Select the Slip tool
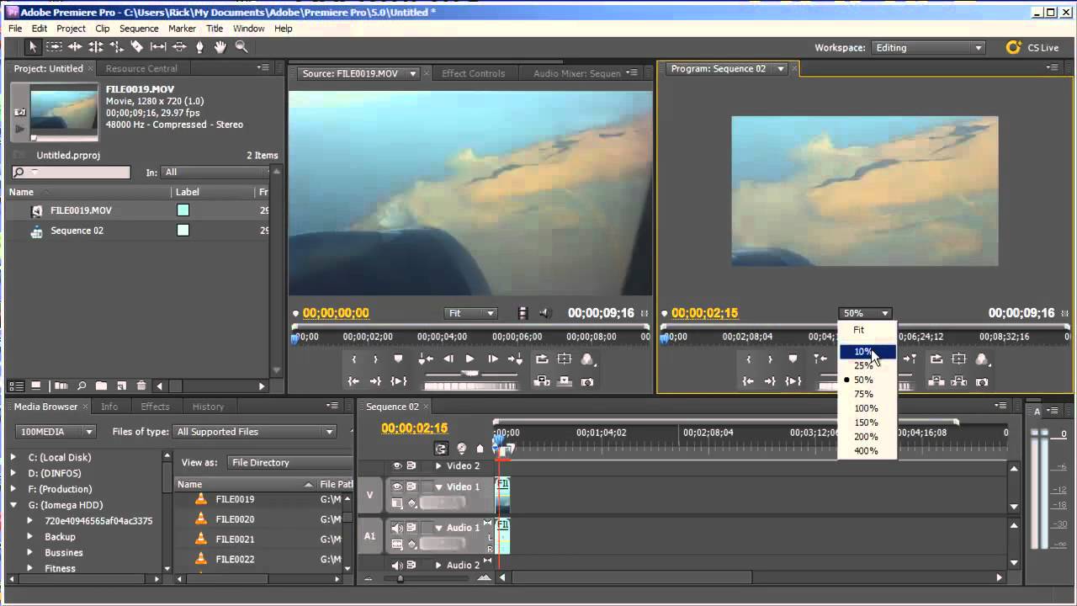Screen dimensions: 1077x606 pos(158,48)
